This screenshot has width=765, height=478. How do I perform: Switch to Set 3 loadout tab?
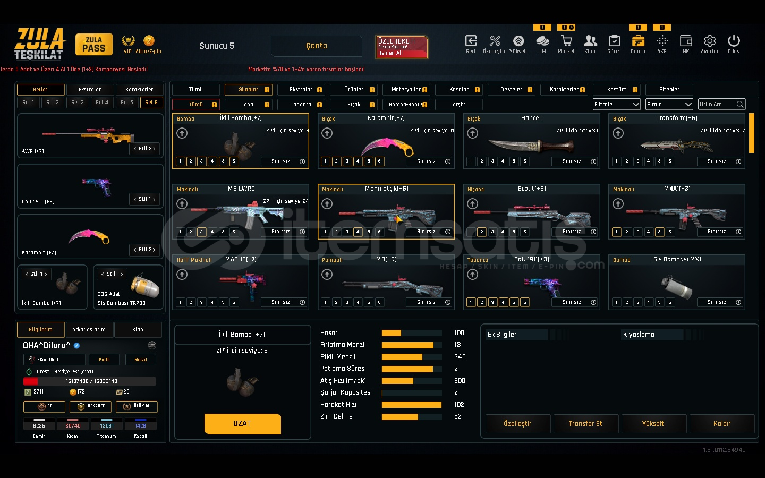78,103
